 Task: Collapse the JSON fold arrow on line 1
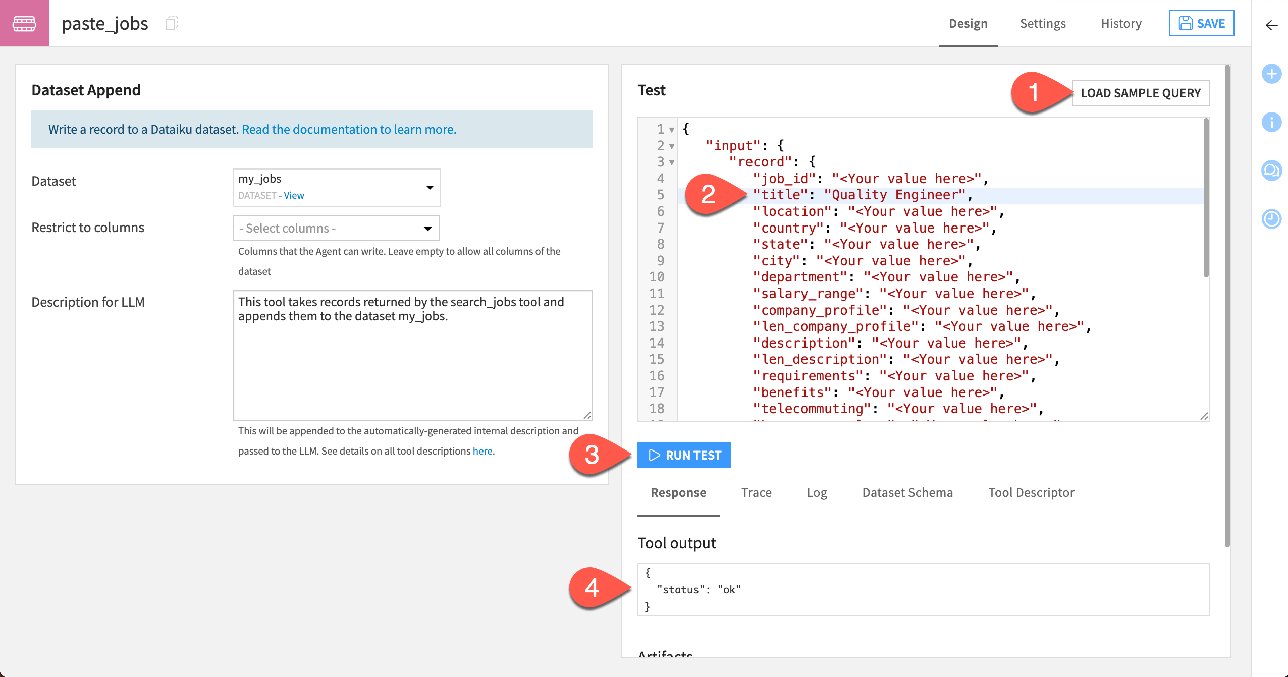click(672, 129)
